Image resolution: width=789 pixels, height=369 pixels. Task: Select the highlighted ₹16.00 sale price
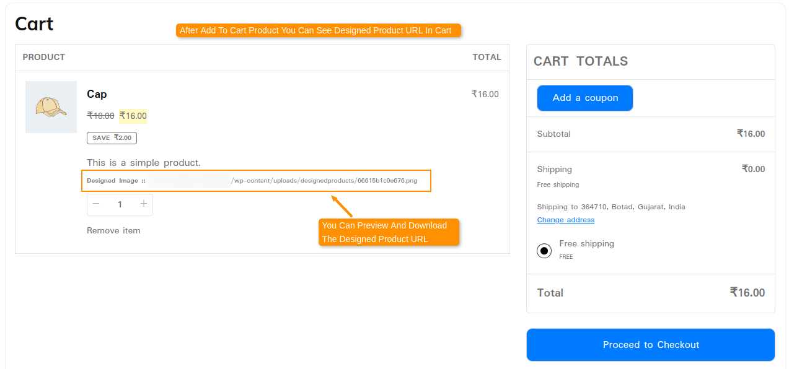133,116
